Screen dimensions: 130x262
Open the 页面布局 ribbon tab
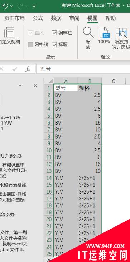(14, 18)
